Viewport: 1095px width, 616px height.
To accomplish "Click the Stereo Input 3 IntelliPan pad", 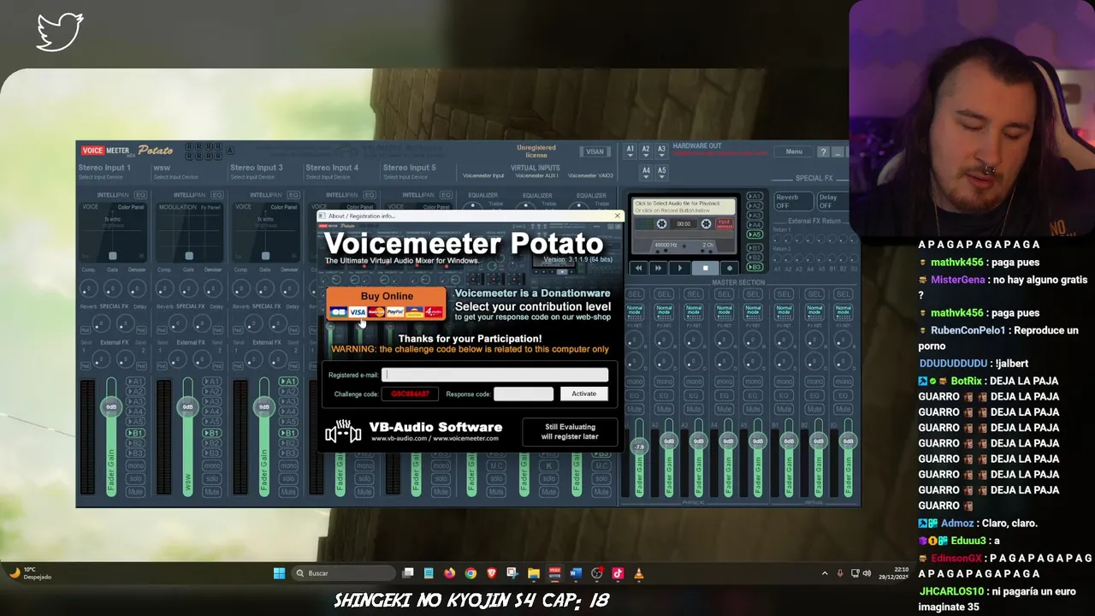I will click(x=265, y=232).
